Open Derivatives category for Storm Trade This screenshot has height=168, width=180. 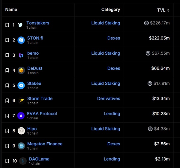pyautogui.click(x=109, y=98)
